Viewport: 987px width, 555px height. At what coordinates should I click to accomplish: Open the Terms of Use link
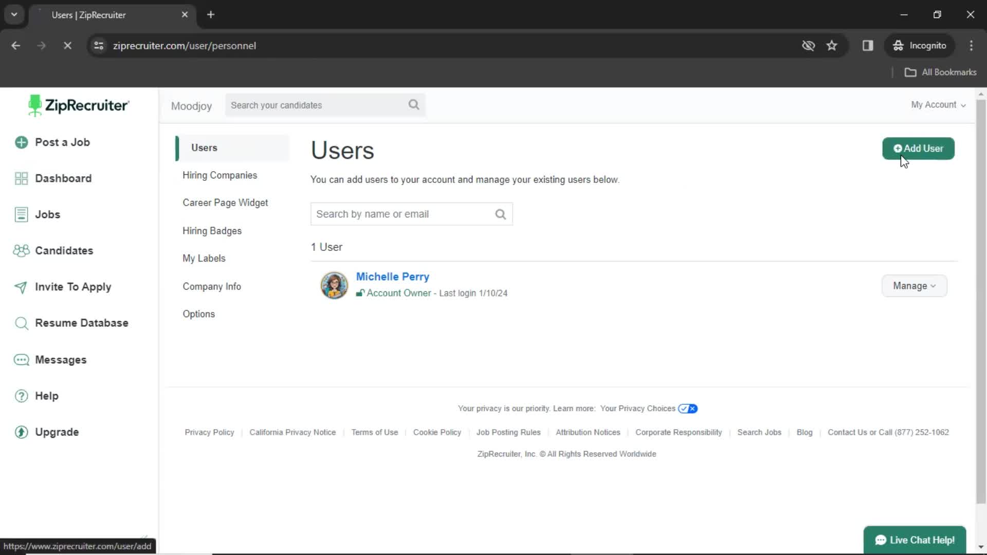pos(374,433)
